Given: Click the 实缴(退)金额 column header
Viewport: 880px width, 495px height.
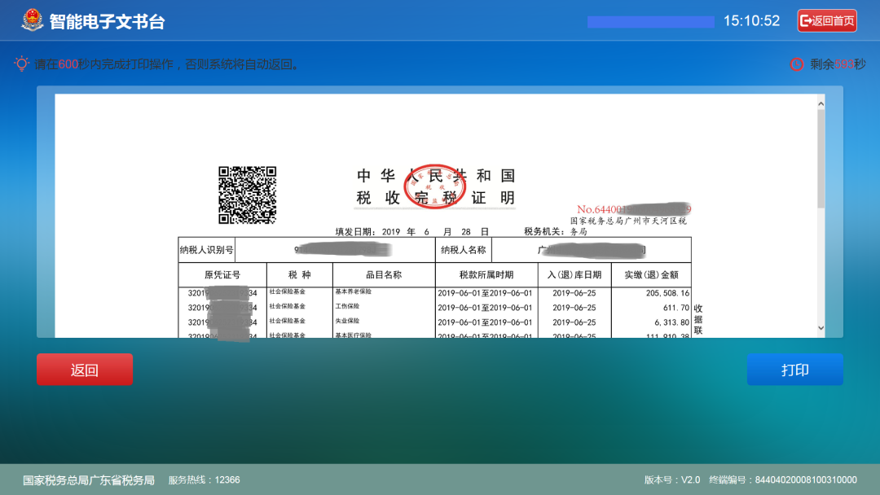Looking at the screenshot, I should 651,274.
